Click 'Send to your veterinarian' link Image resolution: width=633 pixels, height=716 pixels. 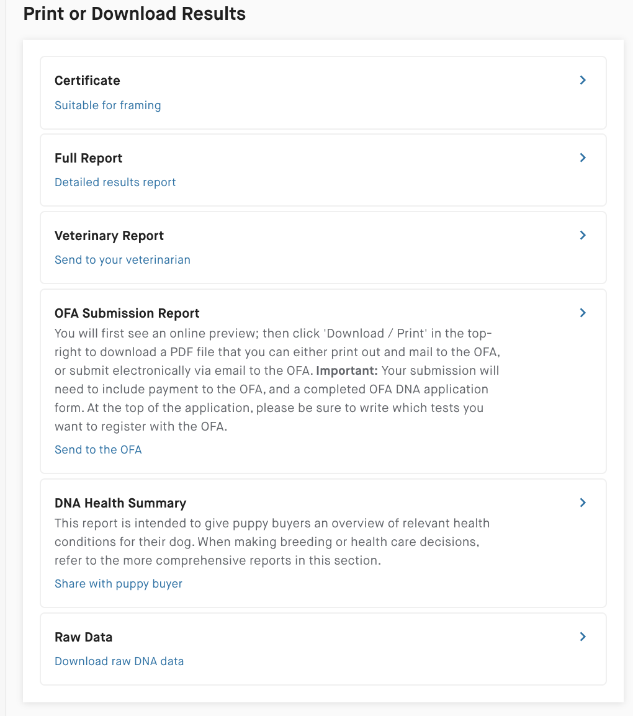coord(122,260)
